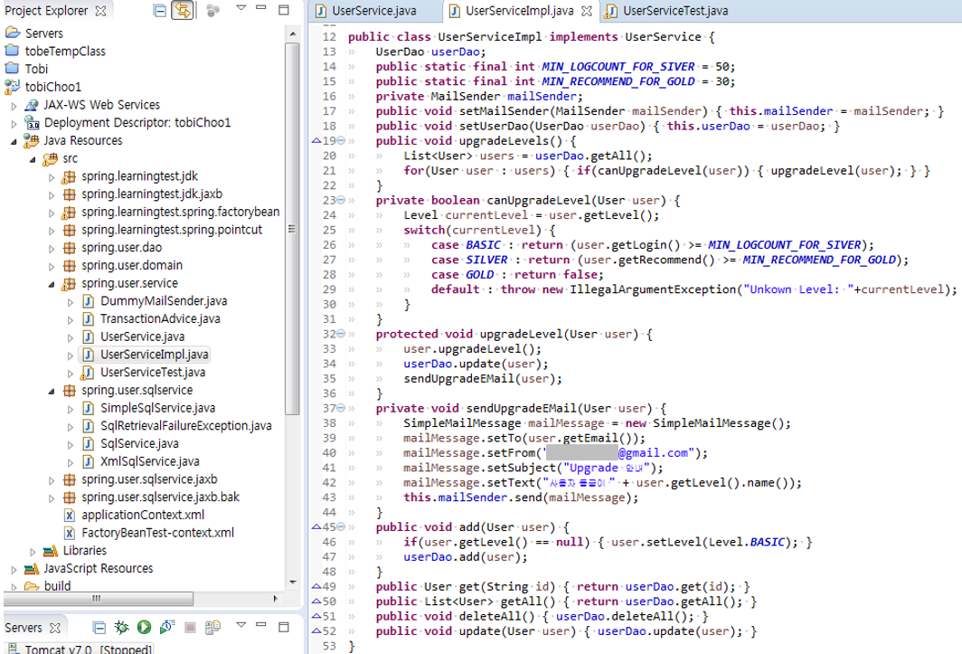Image resolution: width=962 pixels, height=654 pixels.
Task: Collapse the src folder
Action: (x=33, y=159)
